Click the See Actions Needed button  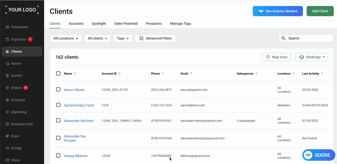(278, 11)
